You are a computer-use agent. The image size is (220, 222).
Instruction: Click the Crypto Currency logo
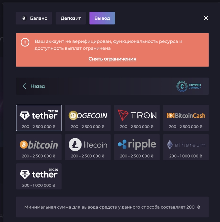(x=189, y=86)
